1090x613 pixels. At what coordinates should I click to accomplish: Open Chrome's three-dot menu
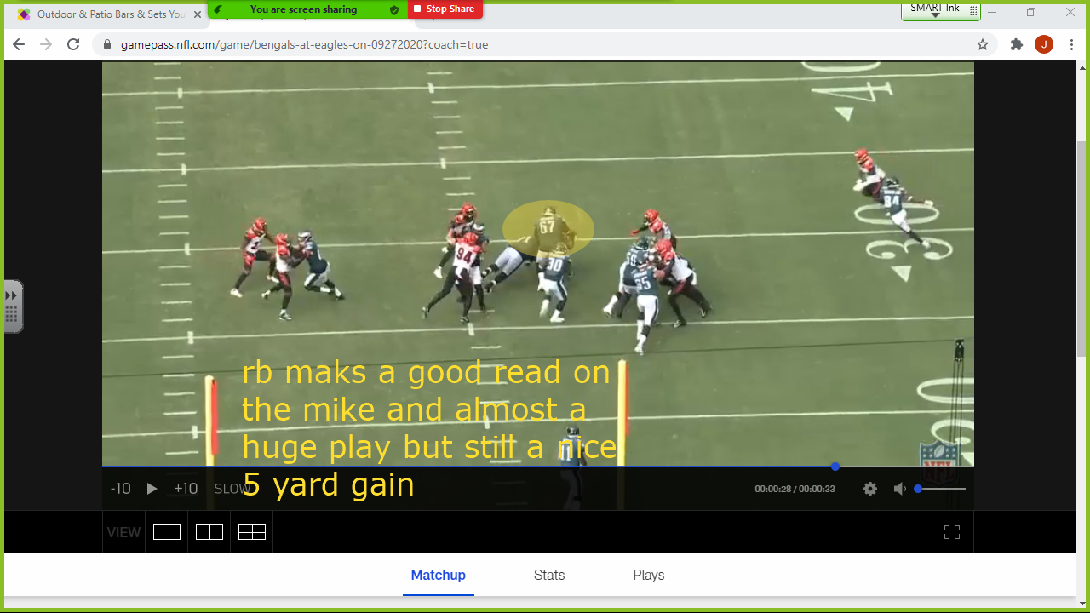(1071, 43)
